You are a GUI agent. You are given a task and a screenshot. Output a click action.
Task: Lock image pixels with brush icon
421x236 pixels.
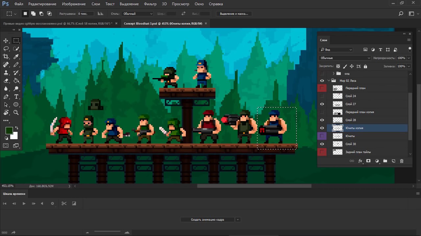pyautogui.click(x=345, y=66)
